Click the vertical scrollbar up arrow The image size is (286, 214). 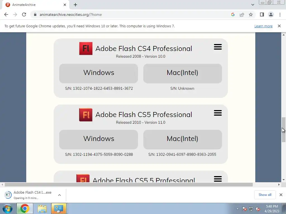[x=283, y=35]
